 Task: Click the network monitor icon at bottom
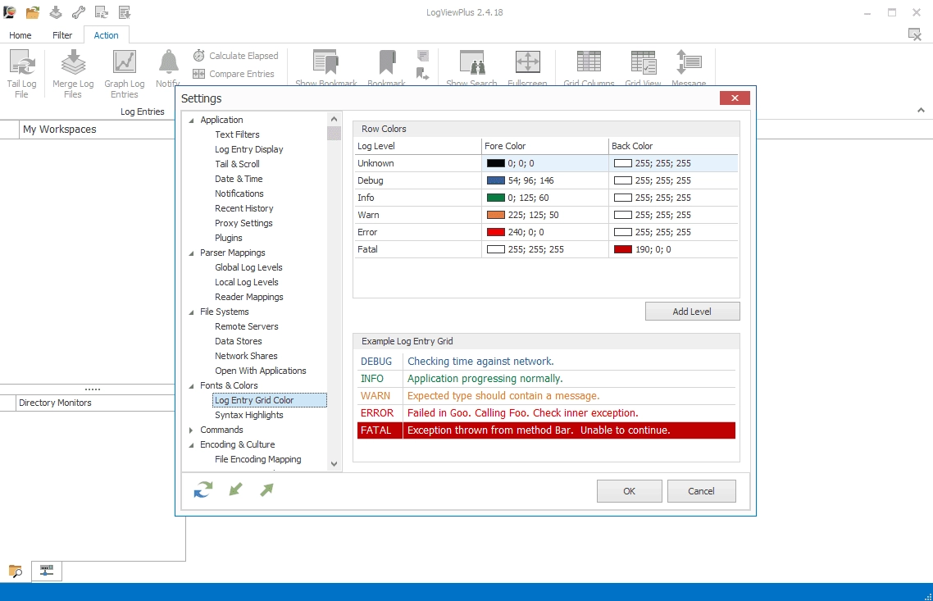(x=47, y=571)
